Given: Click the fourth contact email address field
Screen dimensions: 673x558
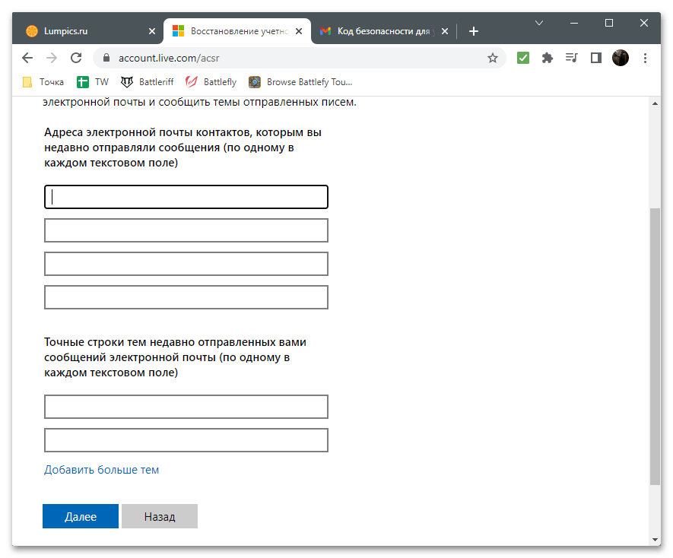Looking at the screenshot, I should (x=186, y=297).
